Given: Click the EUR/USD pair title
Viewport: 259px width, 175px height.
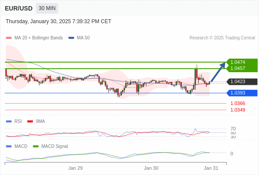Looking at the screenshot, I should tap(19, 8).
